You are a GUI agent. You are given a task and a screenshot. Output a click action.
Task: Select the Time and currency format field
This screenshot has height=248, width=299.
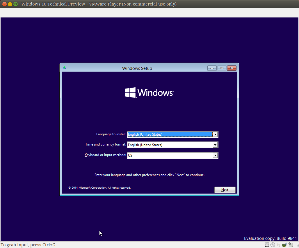(x=172, y=145)
